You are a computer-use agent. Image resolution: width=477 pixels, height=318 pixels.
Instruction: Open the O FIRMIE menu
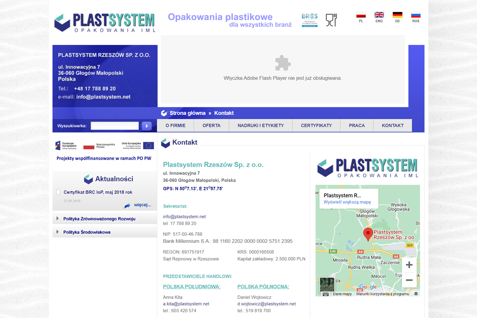point(175,126)
